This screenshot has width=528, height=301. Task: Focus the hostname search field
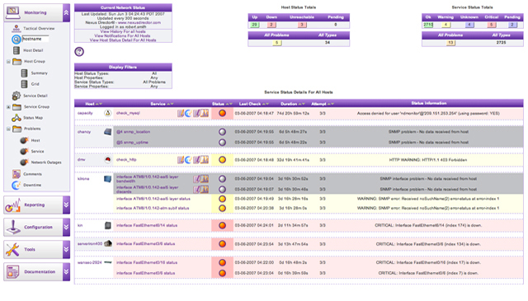(x=35, y=39)
